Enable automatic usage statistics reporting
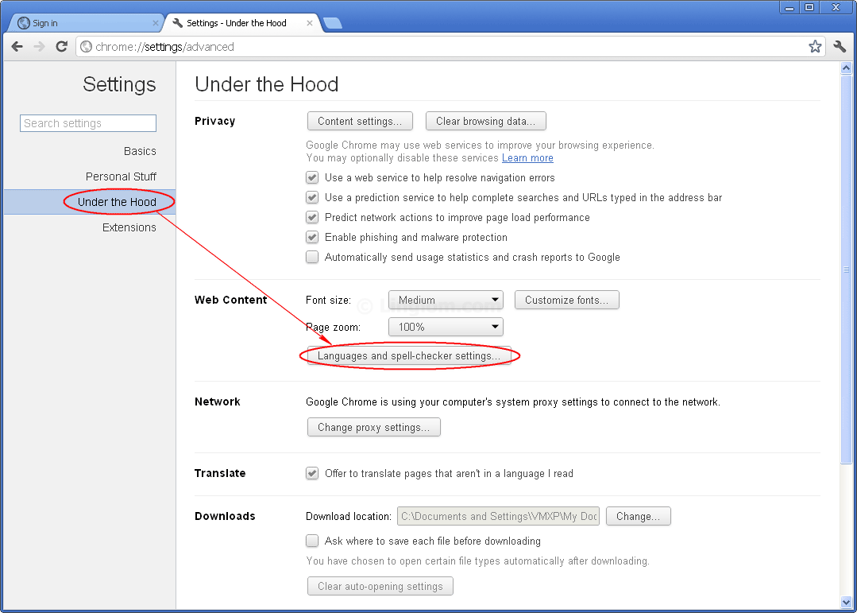 coord(312,258)
